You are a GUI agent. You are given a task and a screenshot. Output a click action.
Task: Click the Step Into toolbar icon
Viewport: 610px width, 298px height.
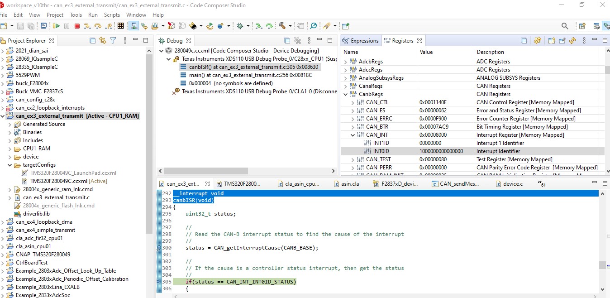(88, 26)
